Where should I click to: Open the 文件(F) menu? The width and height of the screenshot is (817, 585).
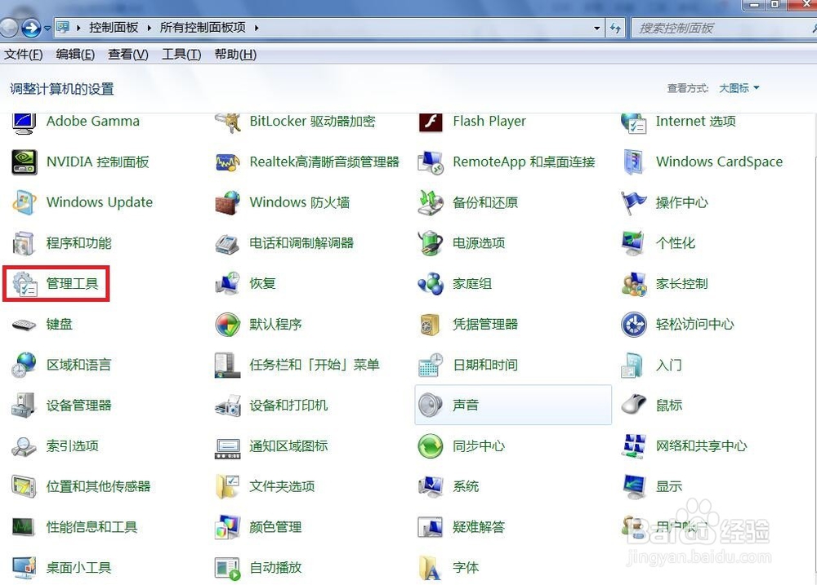tap(24, 55)
